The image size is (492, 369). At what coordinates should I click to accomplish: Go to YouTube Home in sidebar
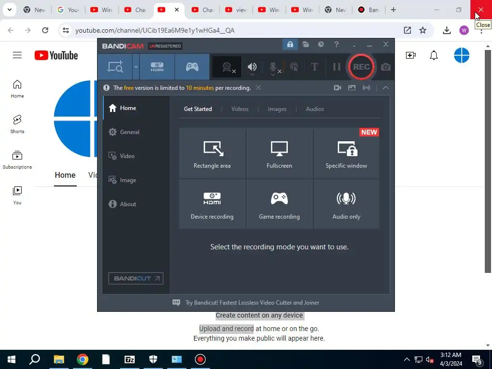(17, 89)
